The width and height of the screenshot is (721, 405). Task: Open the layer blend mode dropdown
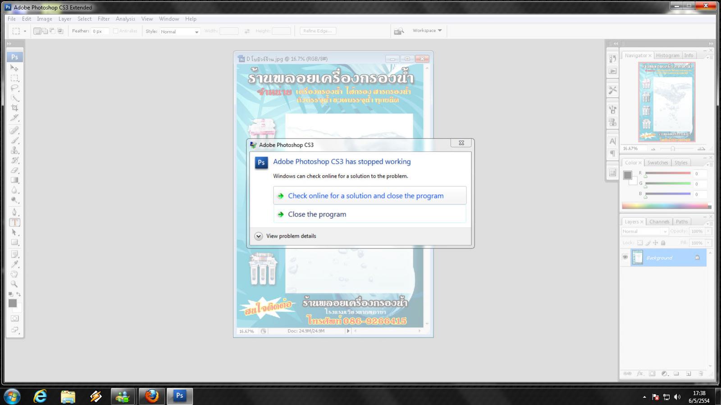coord(645,231)
